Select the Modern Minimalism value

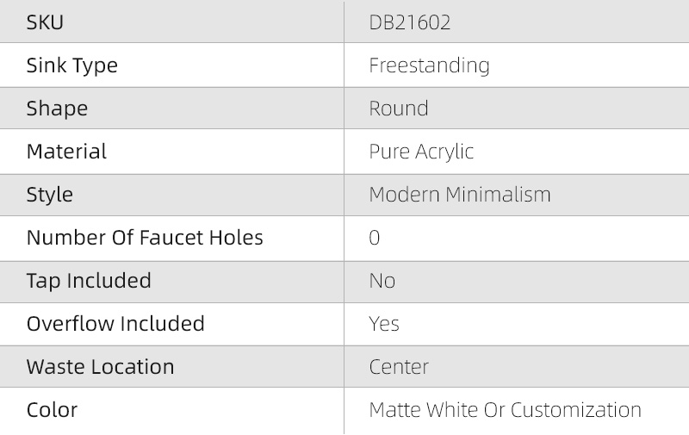pos(460,195)
